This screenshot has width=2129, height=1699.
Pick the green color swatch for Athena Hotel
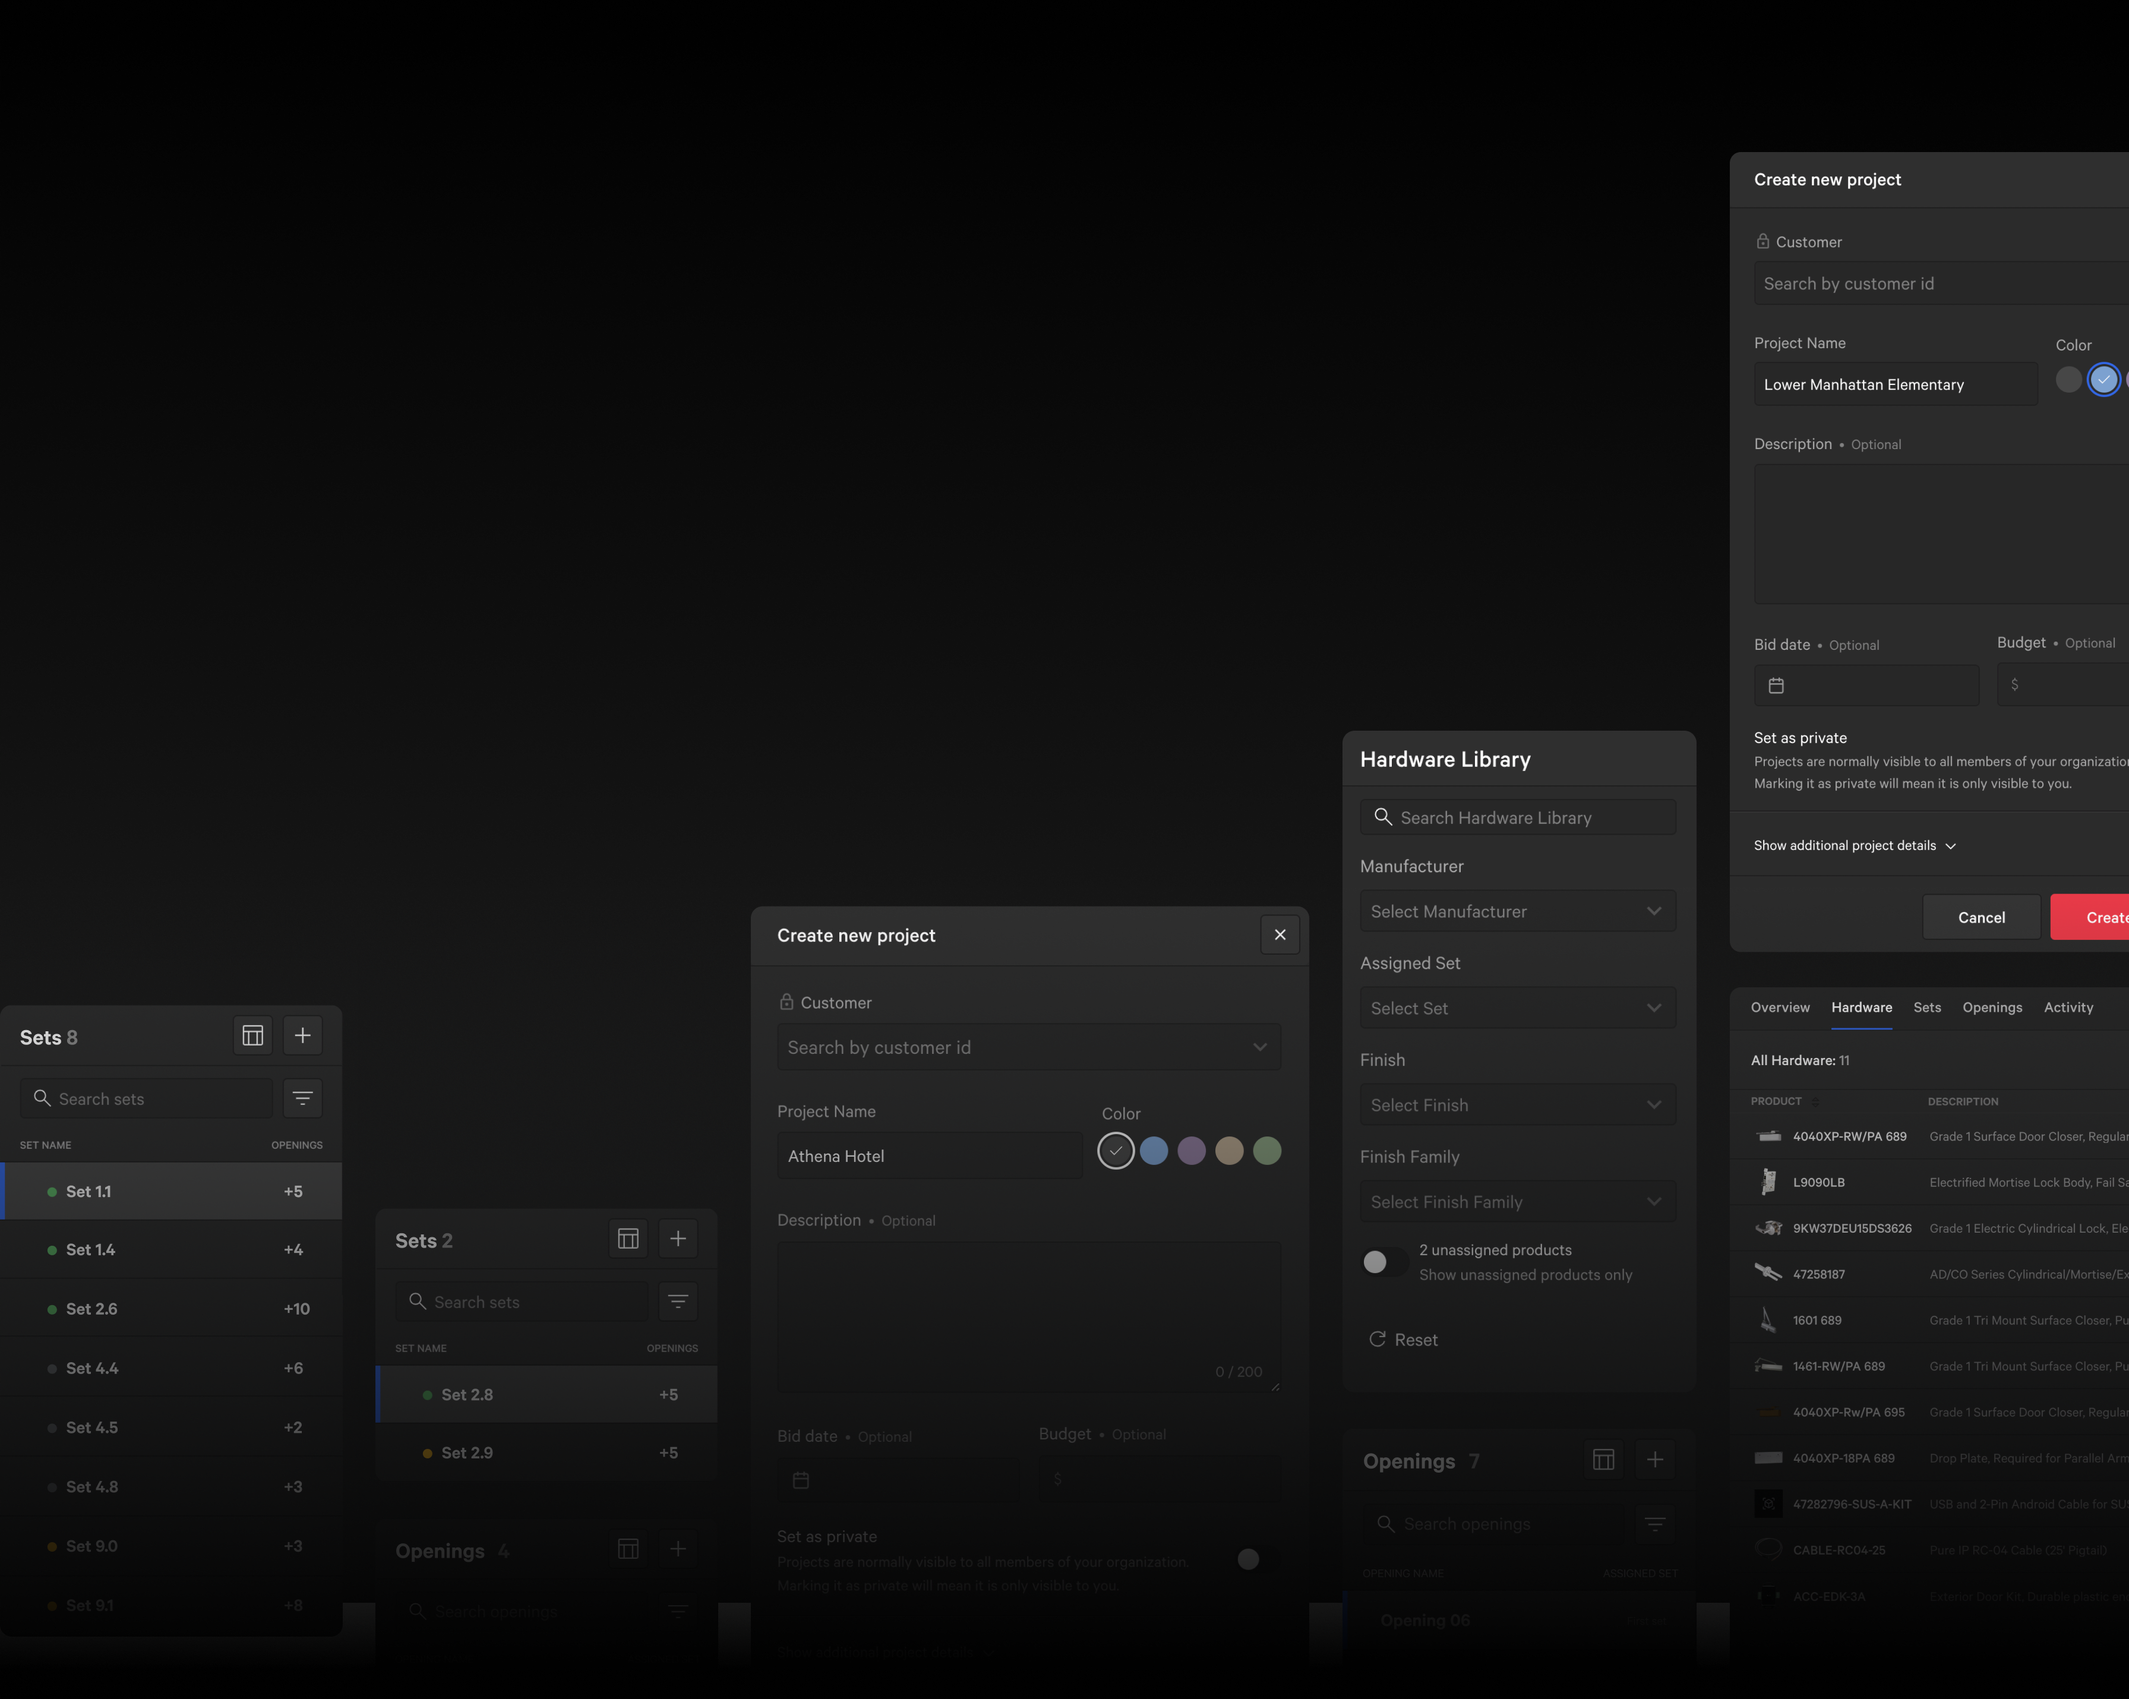(1268, 1149)
